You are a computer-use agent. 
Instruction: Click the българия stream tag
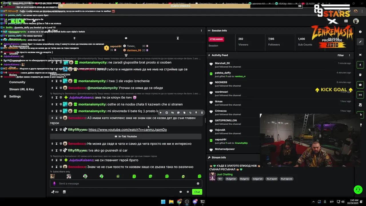[x=272, y=179]
